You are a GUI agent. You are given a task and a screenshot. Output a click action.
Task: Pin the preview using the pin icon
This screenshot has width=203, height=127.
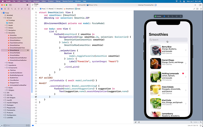(x=136, y=122)
